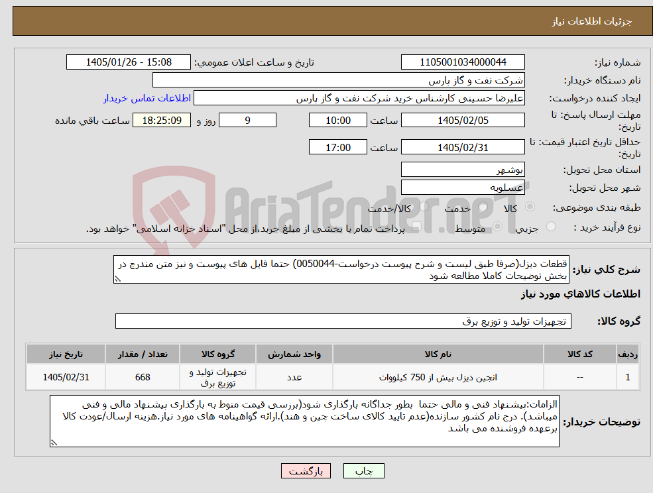Select the متوسط purchase type radio
Screen dimensions: 653x493
click(x=498, y=227)
